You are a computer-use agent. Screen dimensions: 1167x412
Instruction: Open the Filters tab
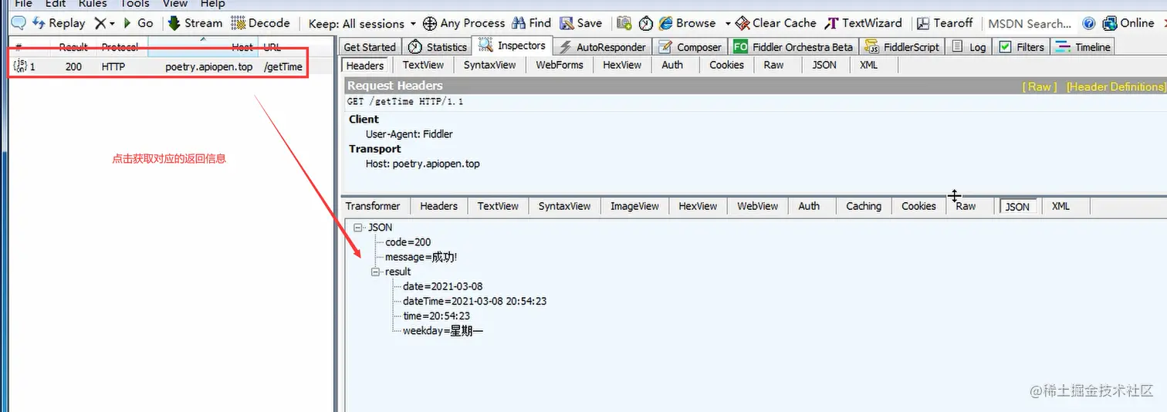1021,47
